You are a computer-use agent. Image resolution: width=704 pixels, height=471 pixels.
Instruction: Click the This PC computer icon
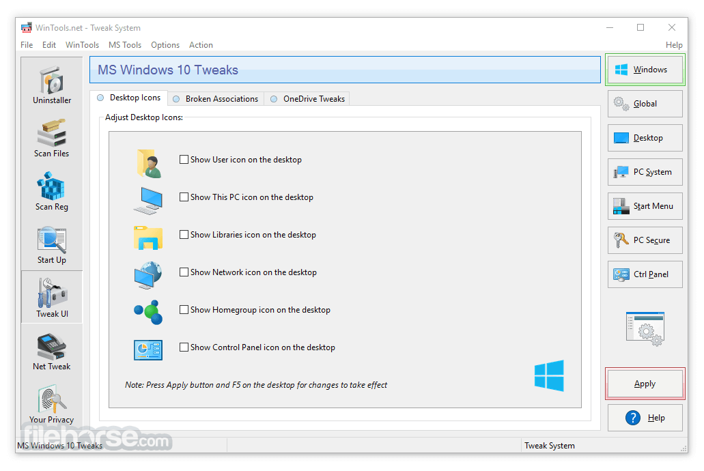[148, 201]
